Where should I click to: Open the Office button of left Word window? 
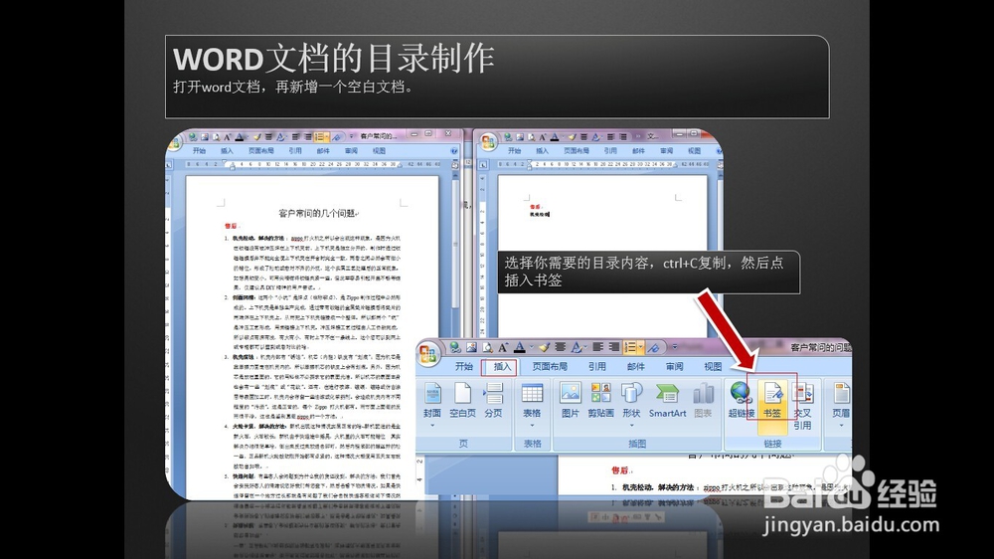174,143
